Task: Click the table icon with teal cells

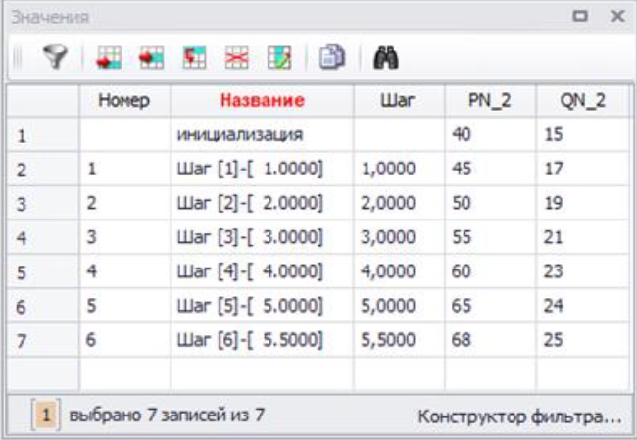Action: click(193, 59)
